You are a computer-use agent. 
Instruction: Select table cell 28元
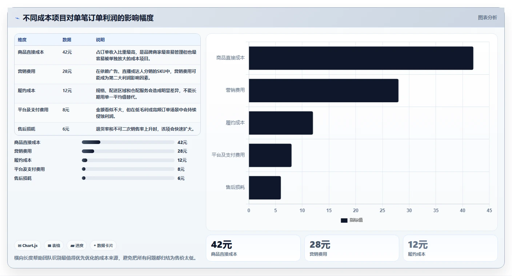coord(67,71)
